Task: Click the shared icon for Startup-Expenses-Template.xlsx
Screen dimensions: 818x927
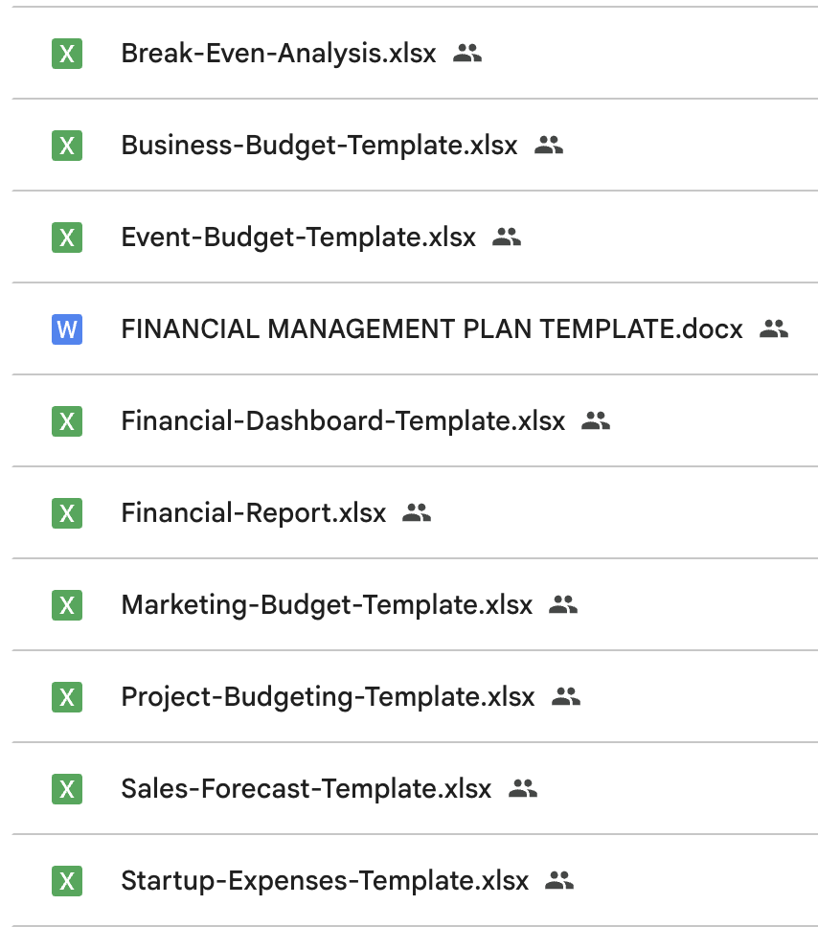Action: [559, 881]
